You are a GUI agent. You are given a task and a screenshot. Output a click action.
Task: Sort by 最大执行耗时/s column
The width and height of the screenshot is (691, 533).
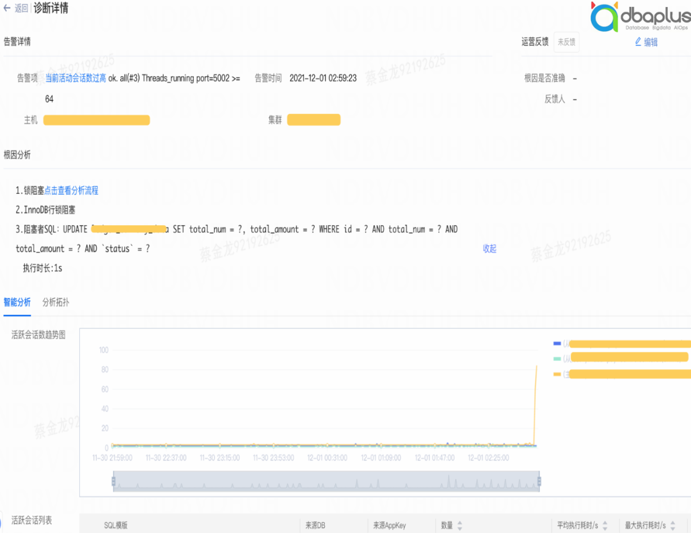(x=672, y=525)
